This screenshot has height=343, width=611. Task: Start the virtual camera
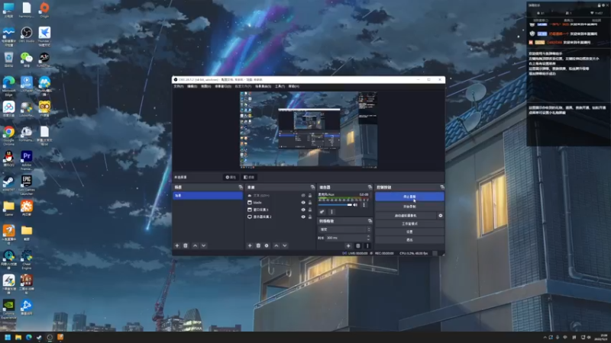pyautogui.click(x=406, y=216)
